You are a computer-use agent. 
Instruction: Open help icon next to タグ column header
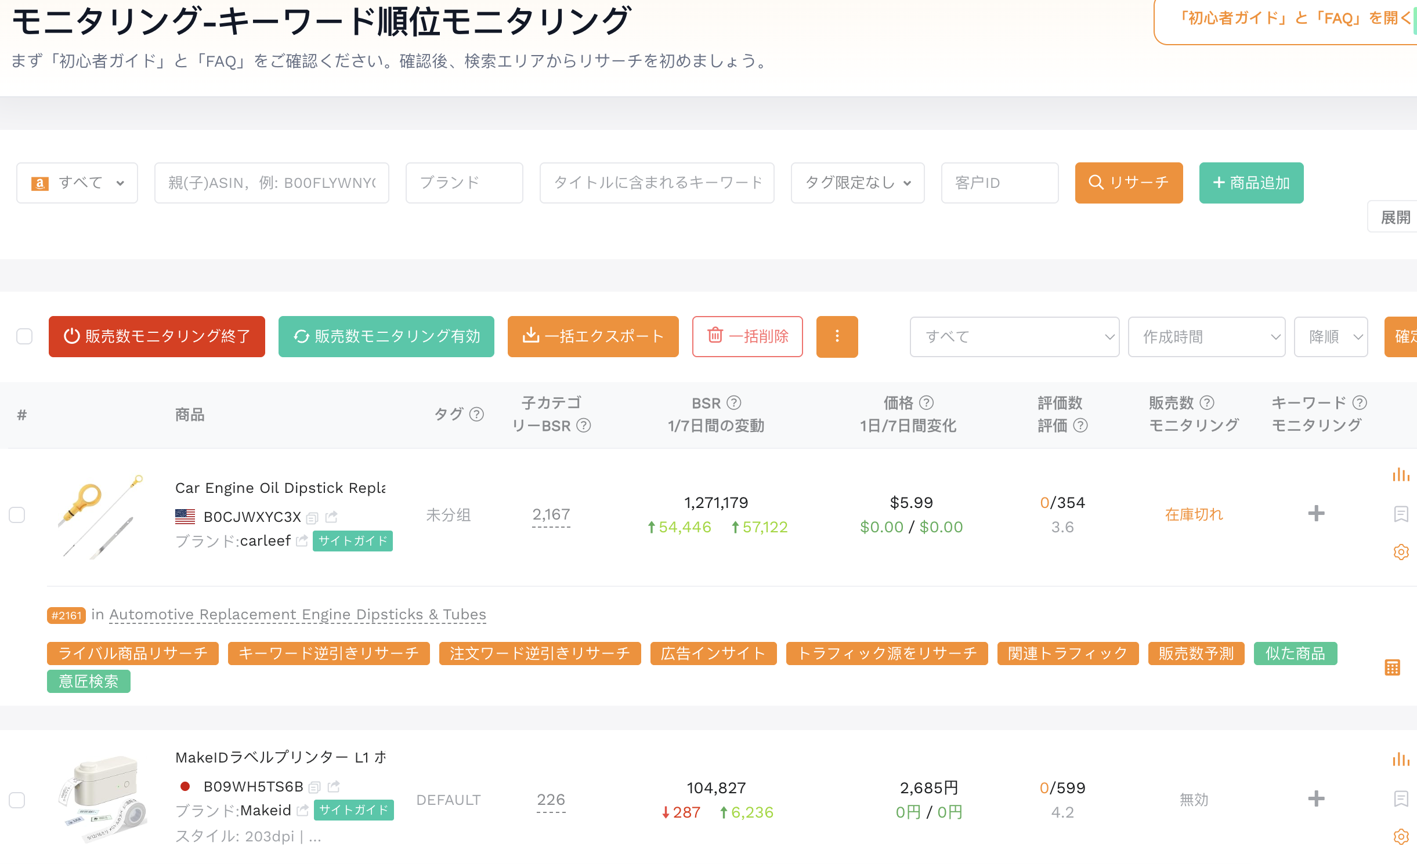click(476, 414)
